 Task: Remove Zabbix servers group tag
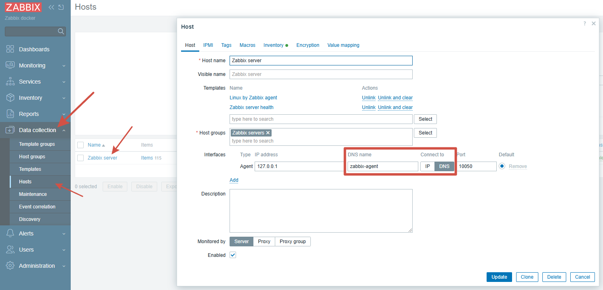click(268, 133)
